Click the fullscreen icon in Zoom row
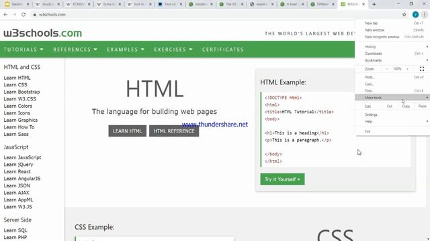Image resolution: width=430 pixels, height=241 pixels. click(x=422, y=69)
